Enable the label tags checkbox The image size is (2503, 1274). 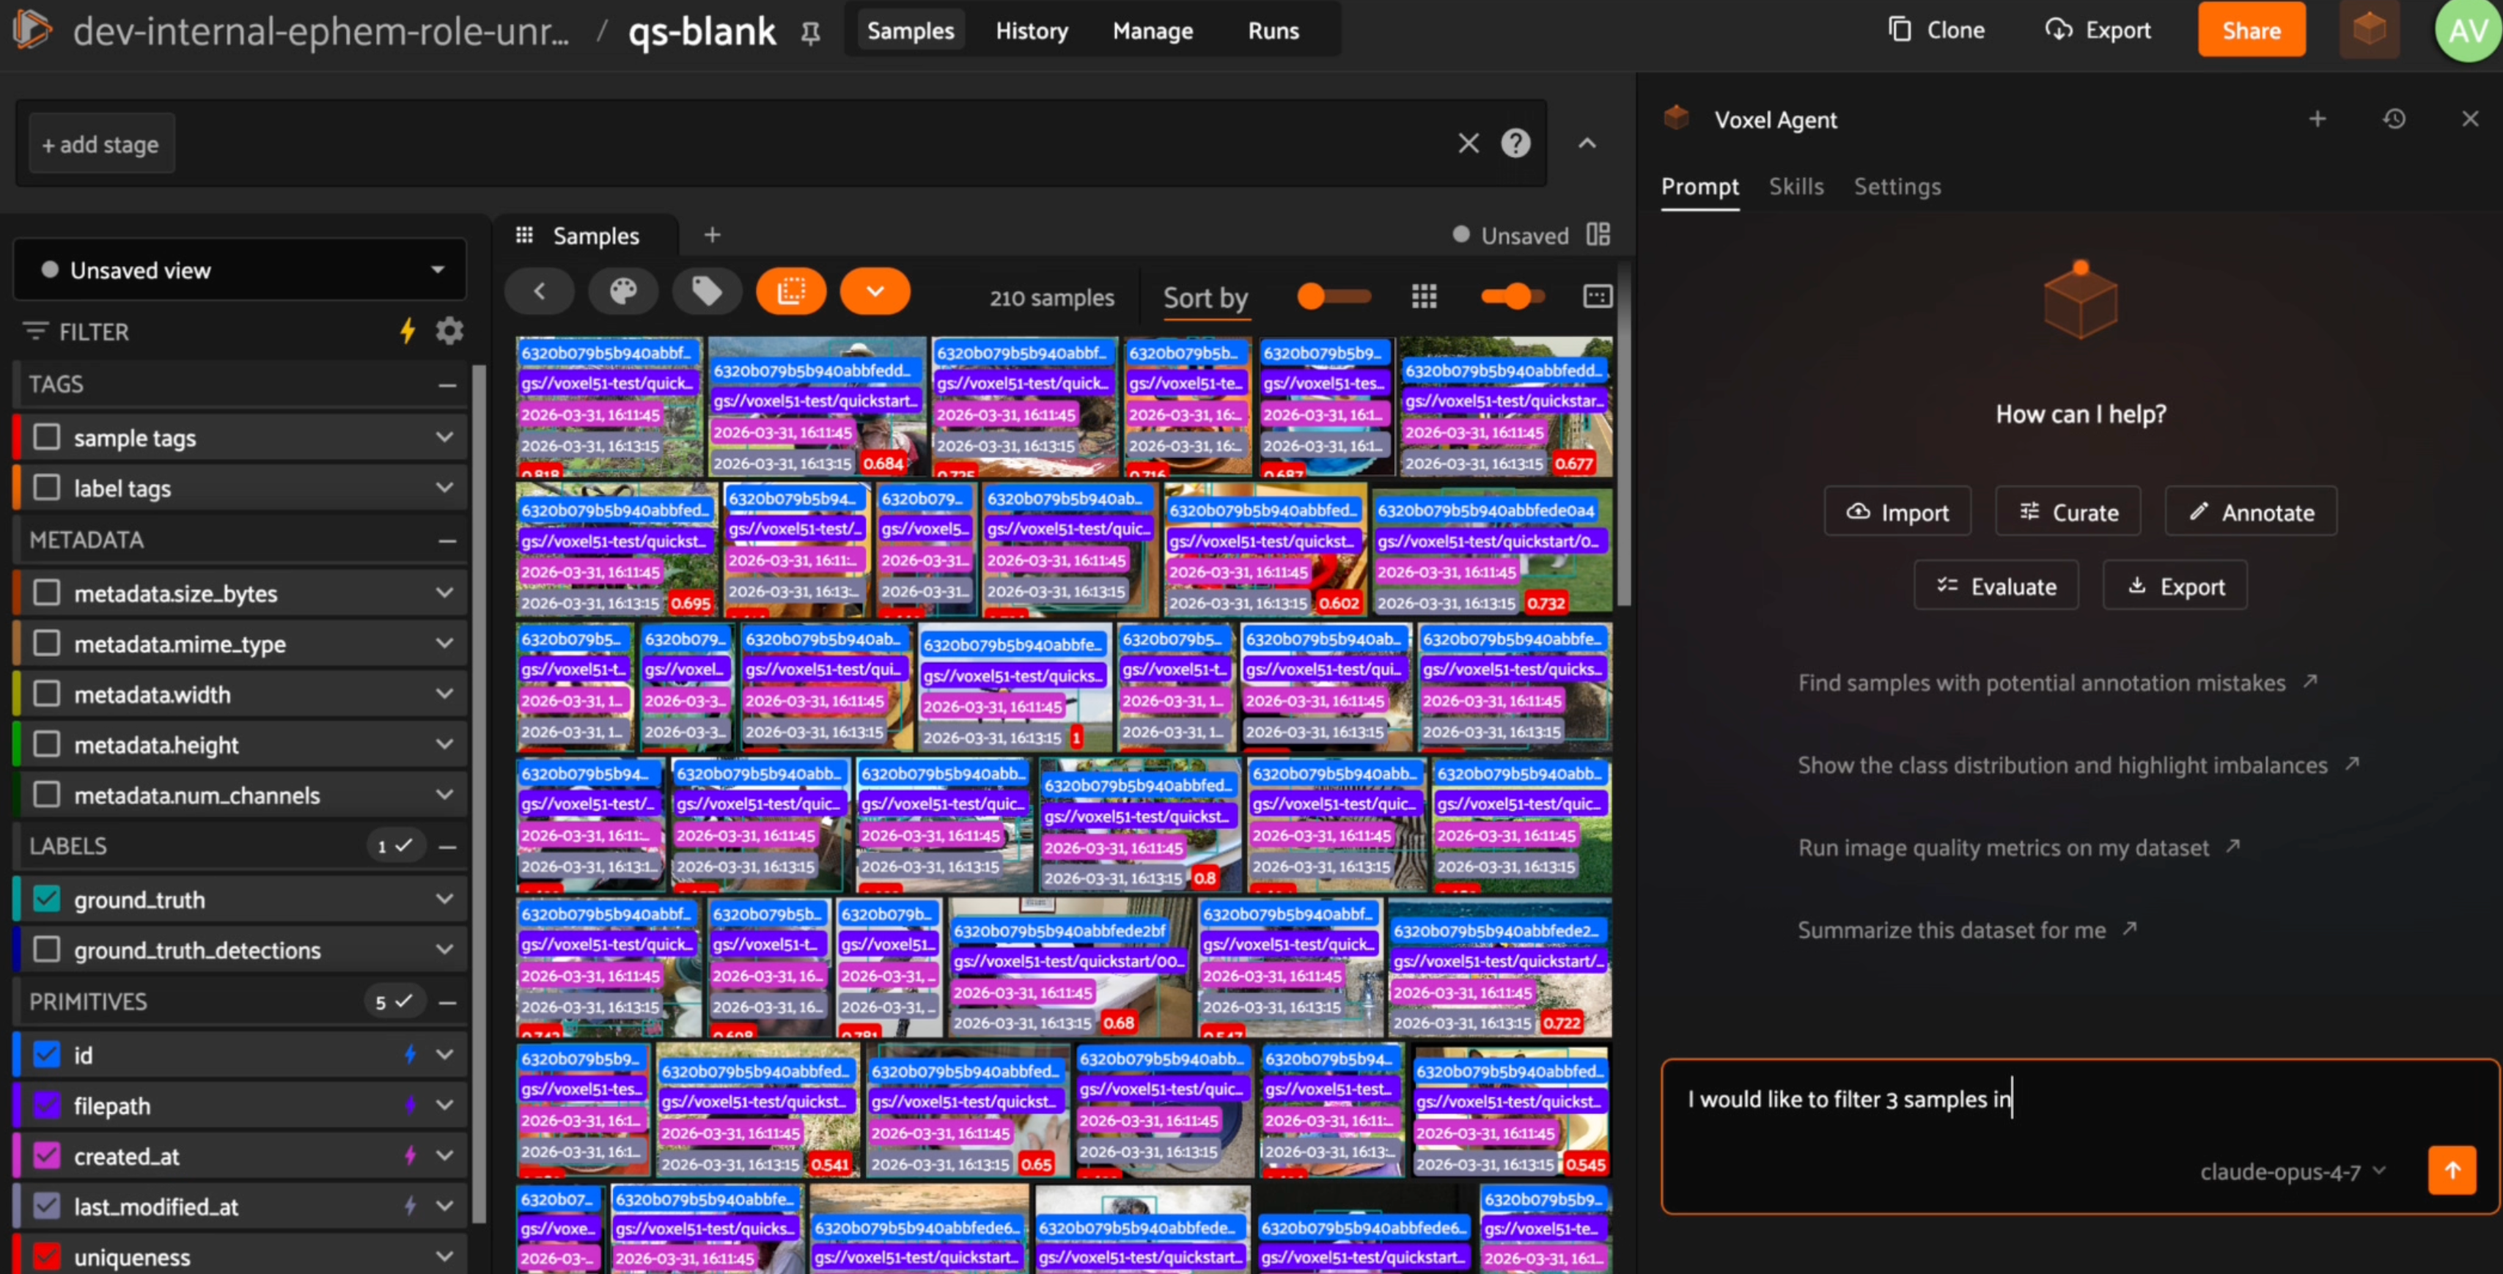click(47, 488)
